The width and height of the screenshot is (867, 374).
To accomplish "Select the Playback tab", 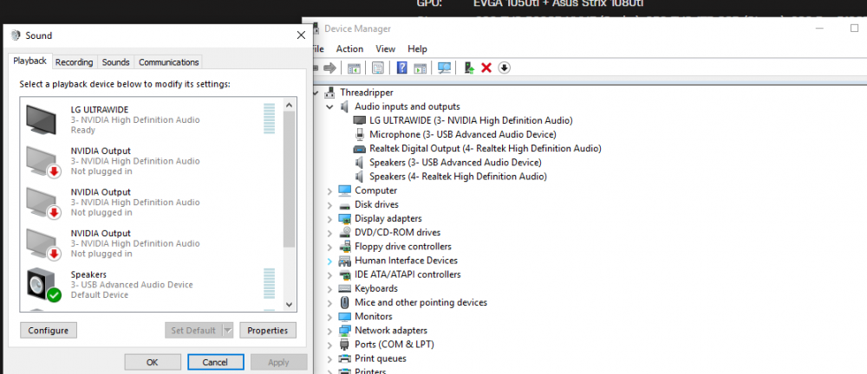I will point(29,61).
